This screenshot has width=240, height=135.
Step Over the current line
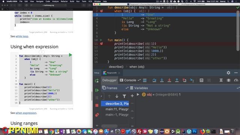[154, 80]
